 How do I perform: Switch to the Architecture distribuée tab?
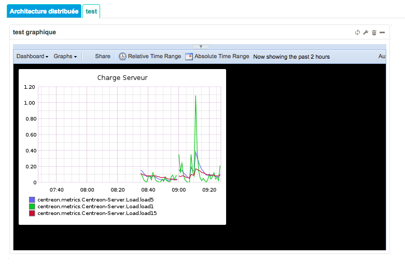45,11
